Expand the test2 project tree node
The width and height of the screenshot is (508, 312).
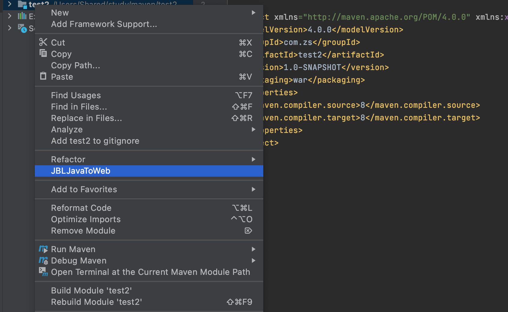point(10,4)
